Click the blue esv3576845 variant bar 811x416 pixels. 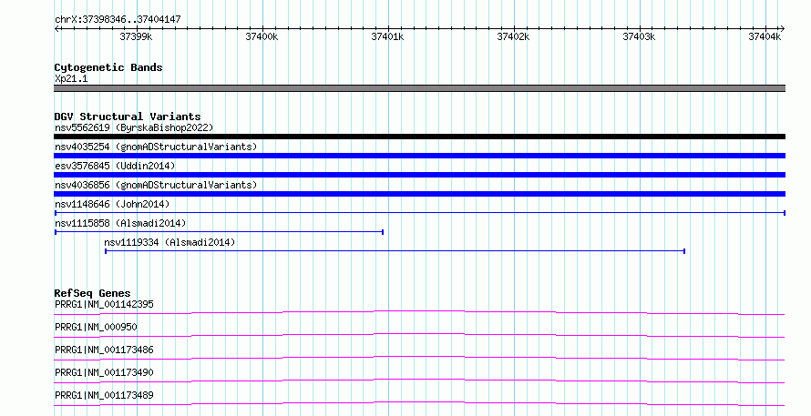[419, 175]
